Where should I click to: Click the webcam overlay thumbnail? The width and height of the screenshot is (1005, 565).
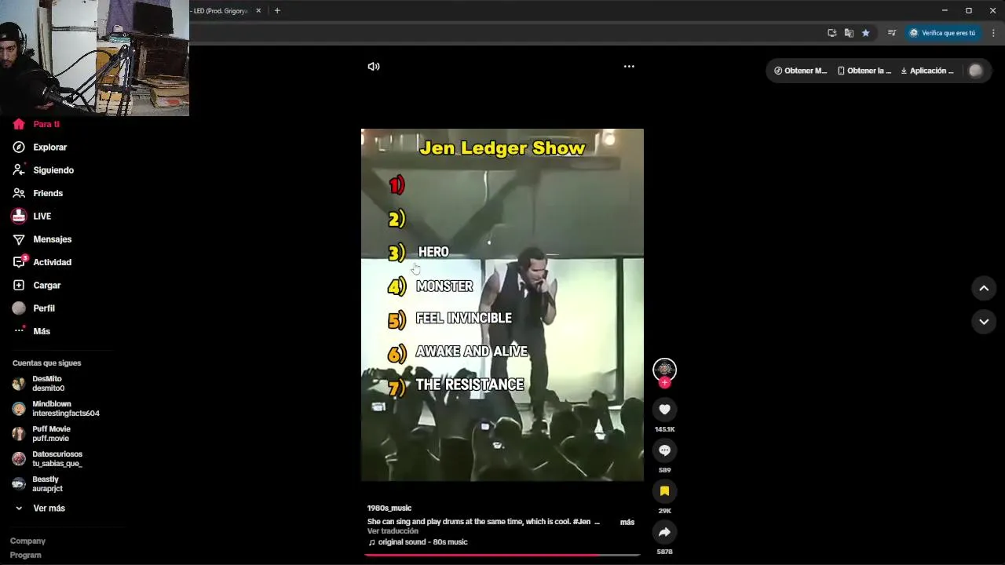[x=94, y=58]
